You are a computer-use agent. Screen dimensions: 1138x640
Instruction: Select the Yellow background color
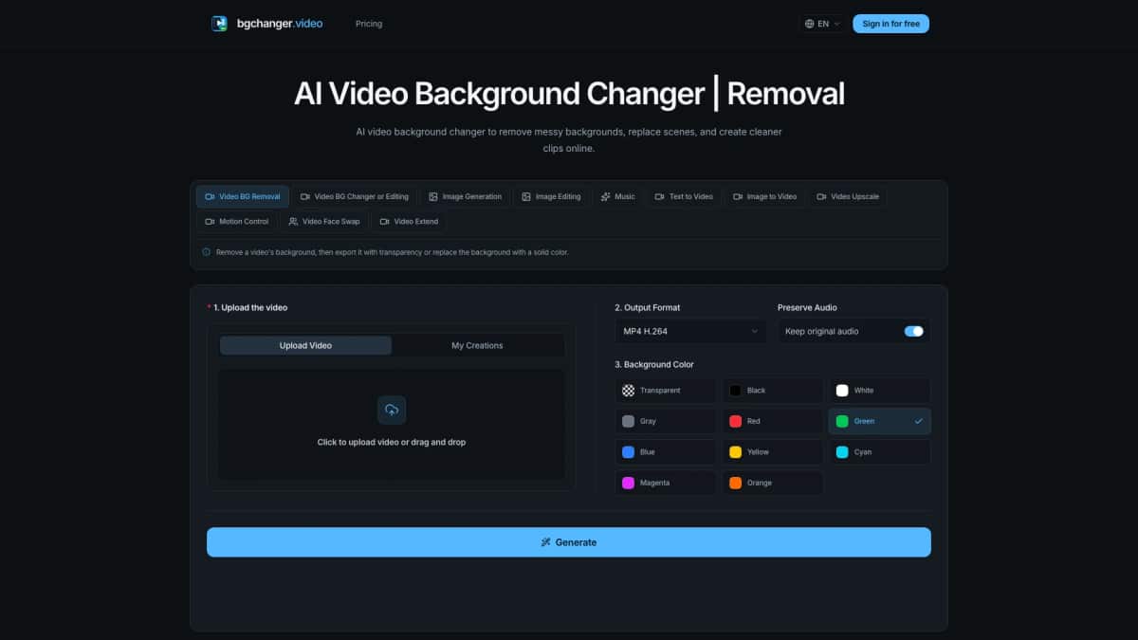(x=773, y=452)
